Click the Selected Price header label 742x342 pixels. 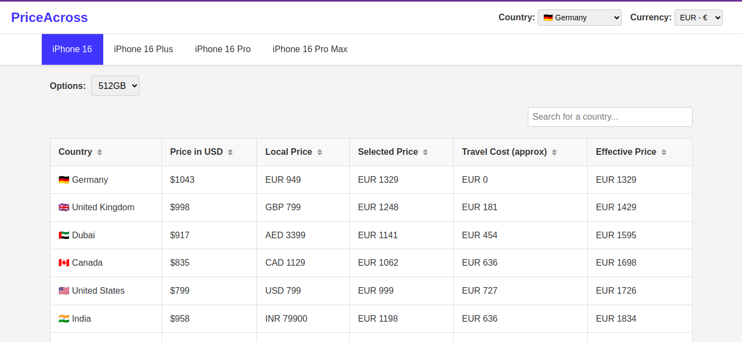388,152
